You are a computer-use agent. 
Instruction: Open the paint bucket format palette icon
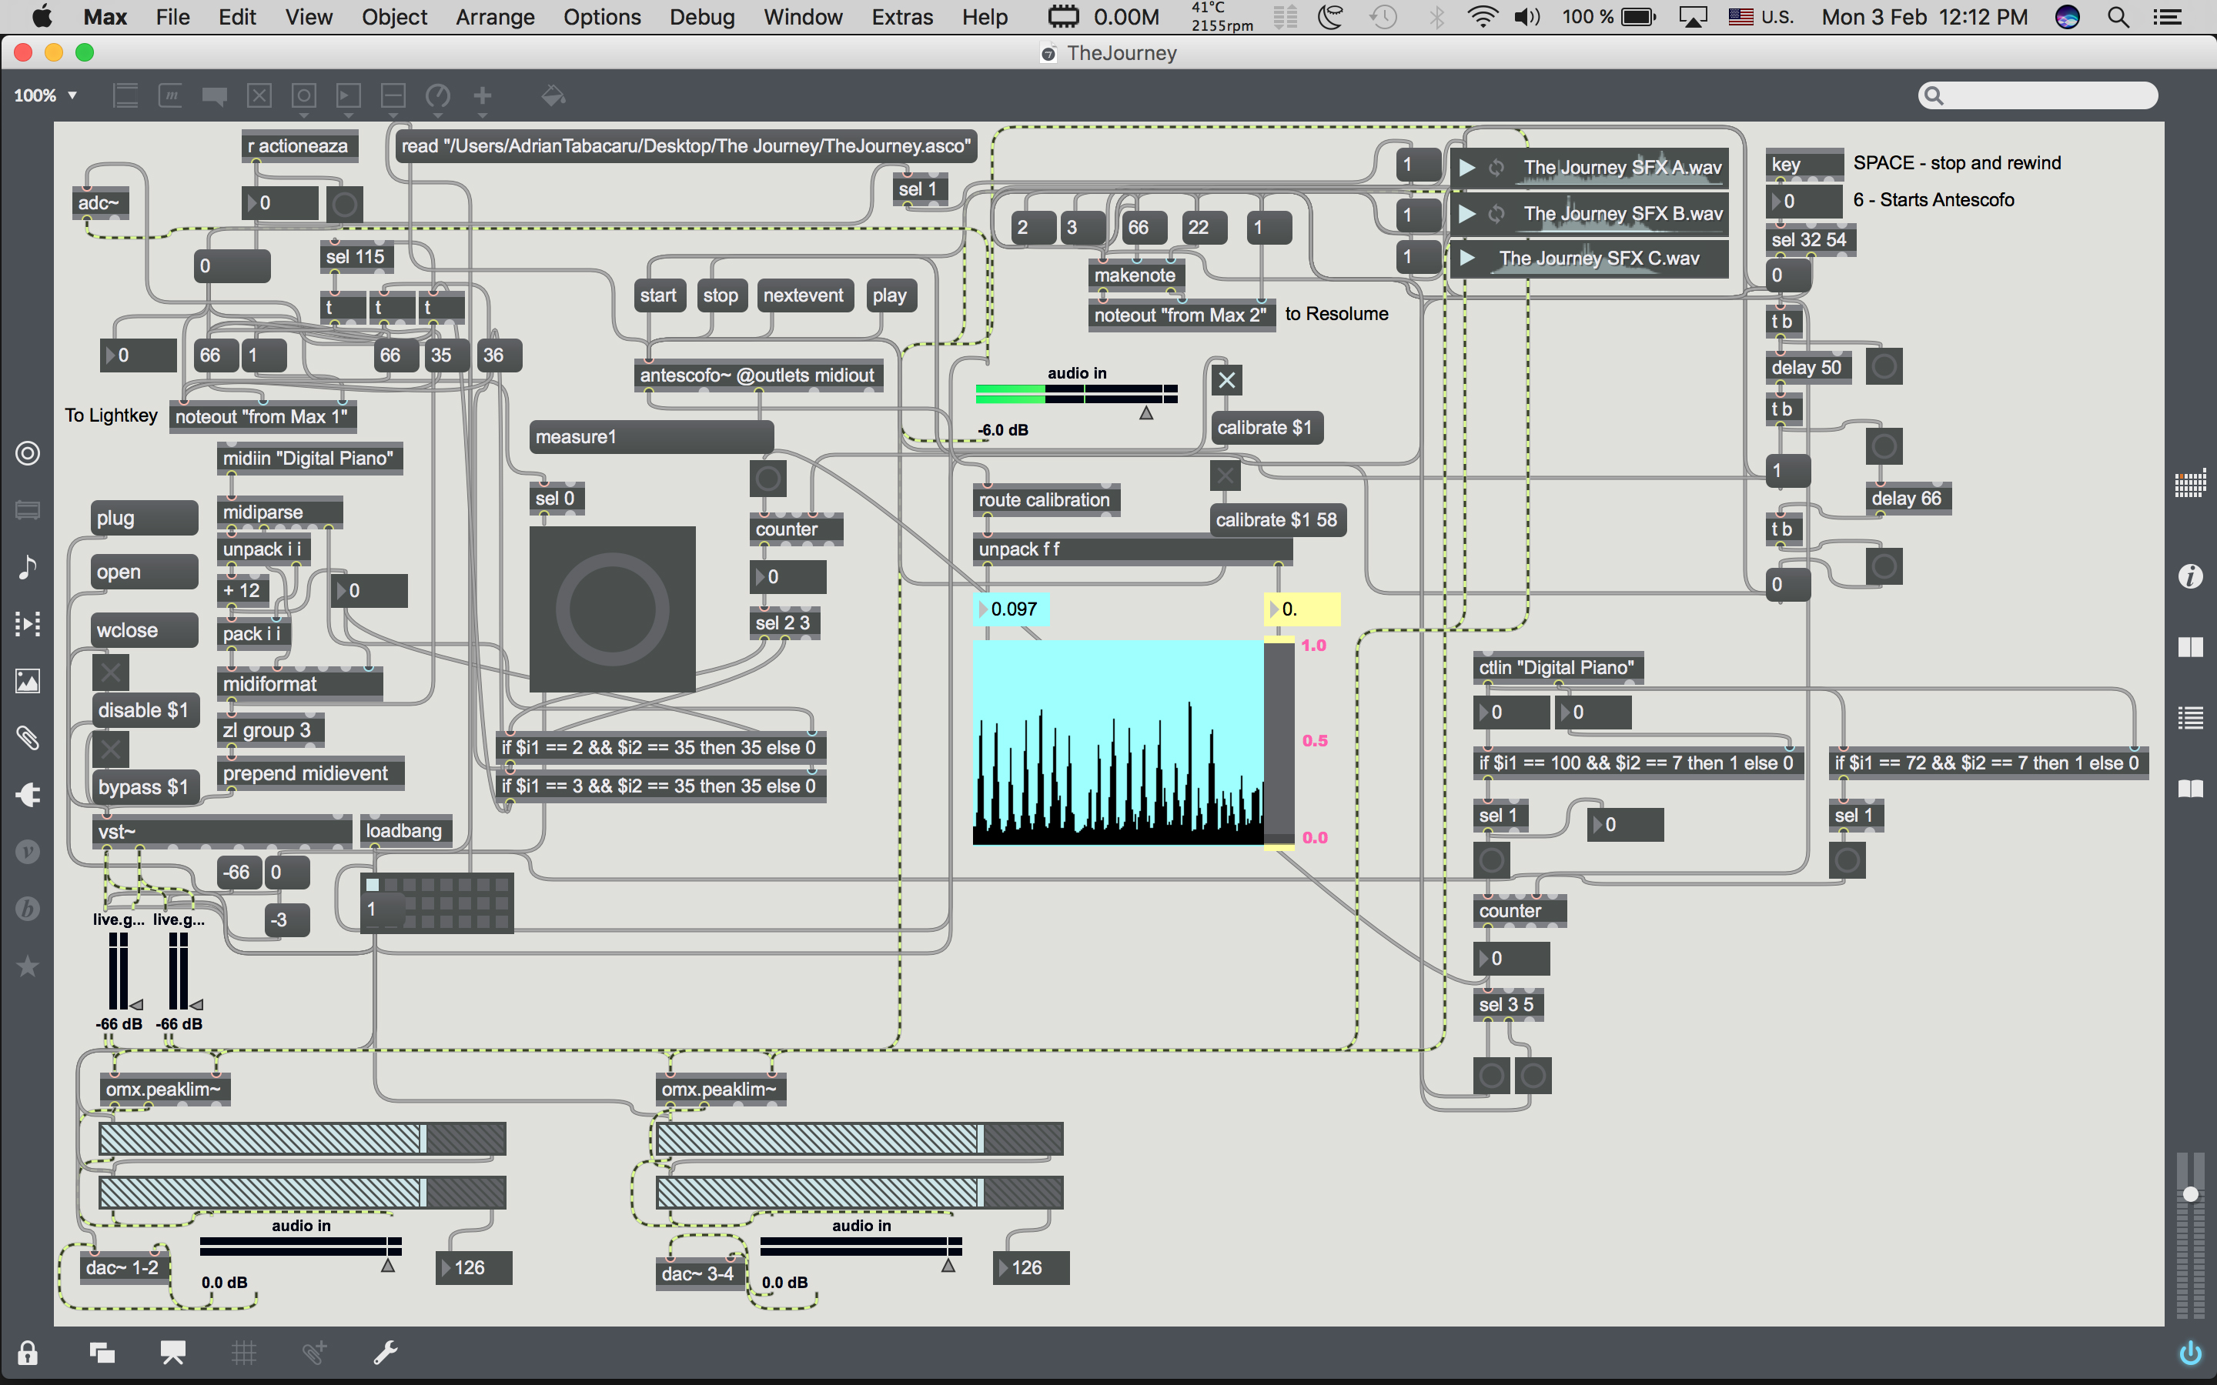point(553,95)
